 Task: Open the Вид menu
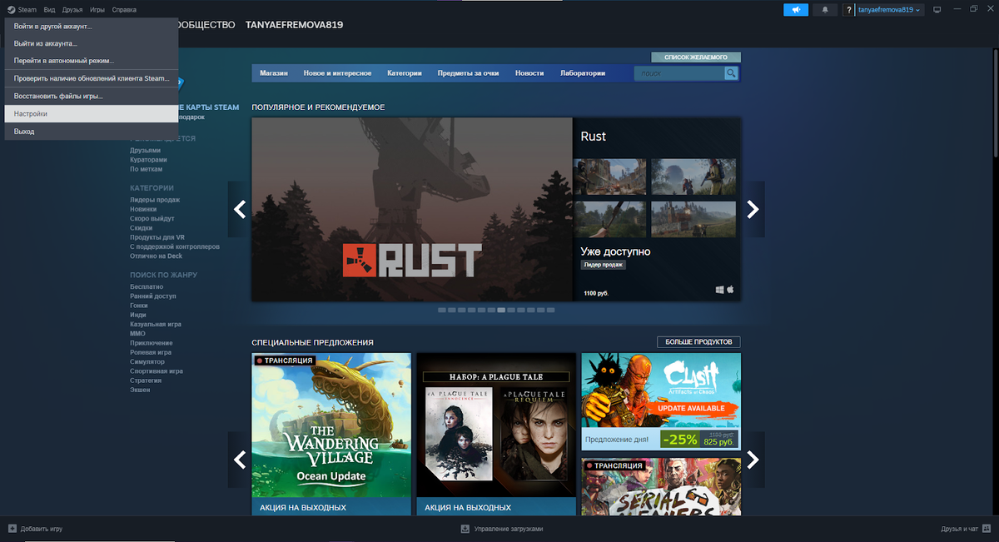pyautogui.click(x=49, y=9)
